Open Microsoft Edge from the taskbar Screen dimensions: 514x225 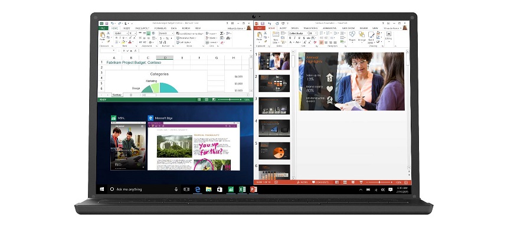coord(198,189)
